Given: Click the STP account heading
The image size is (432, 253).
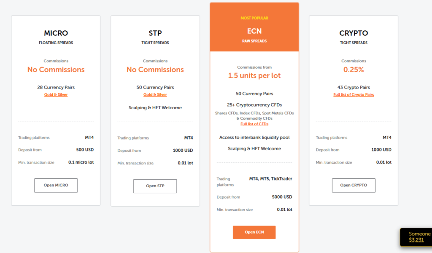Looking at the screenshot, I should point(155,33).
